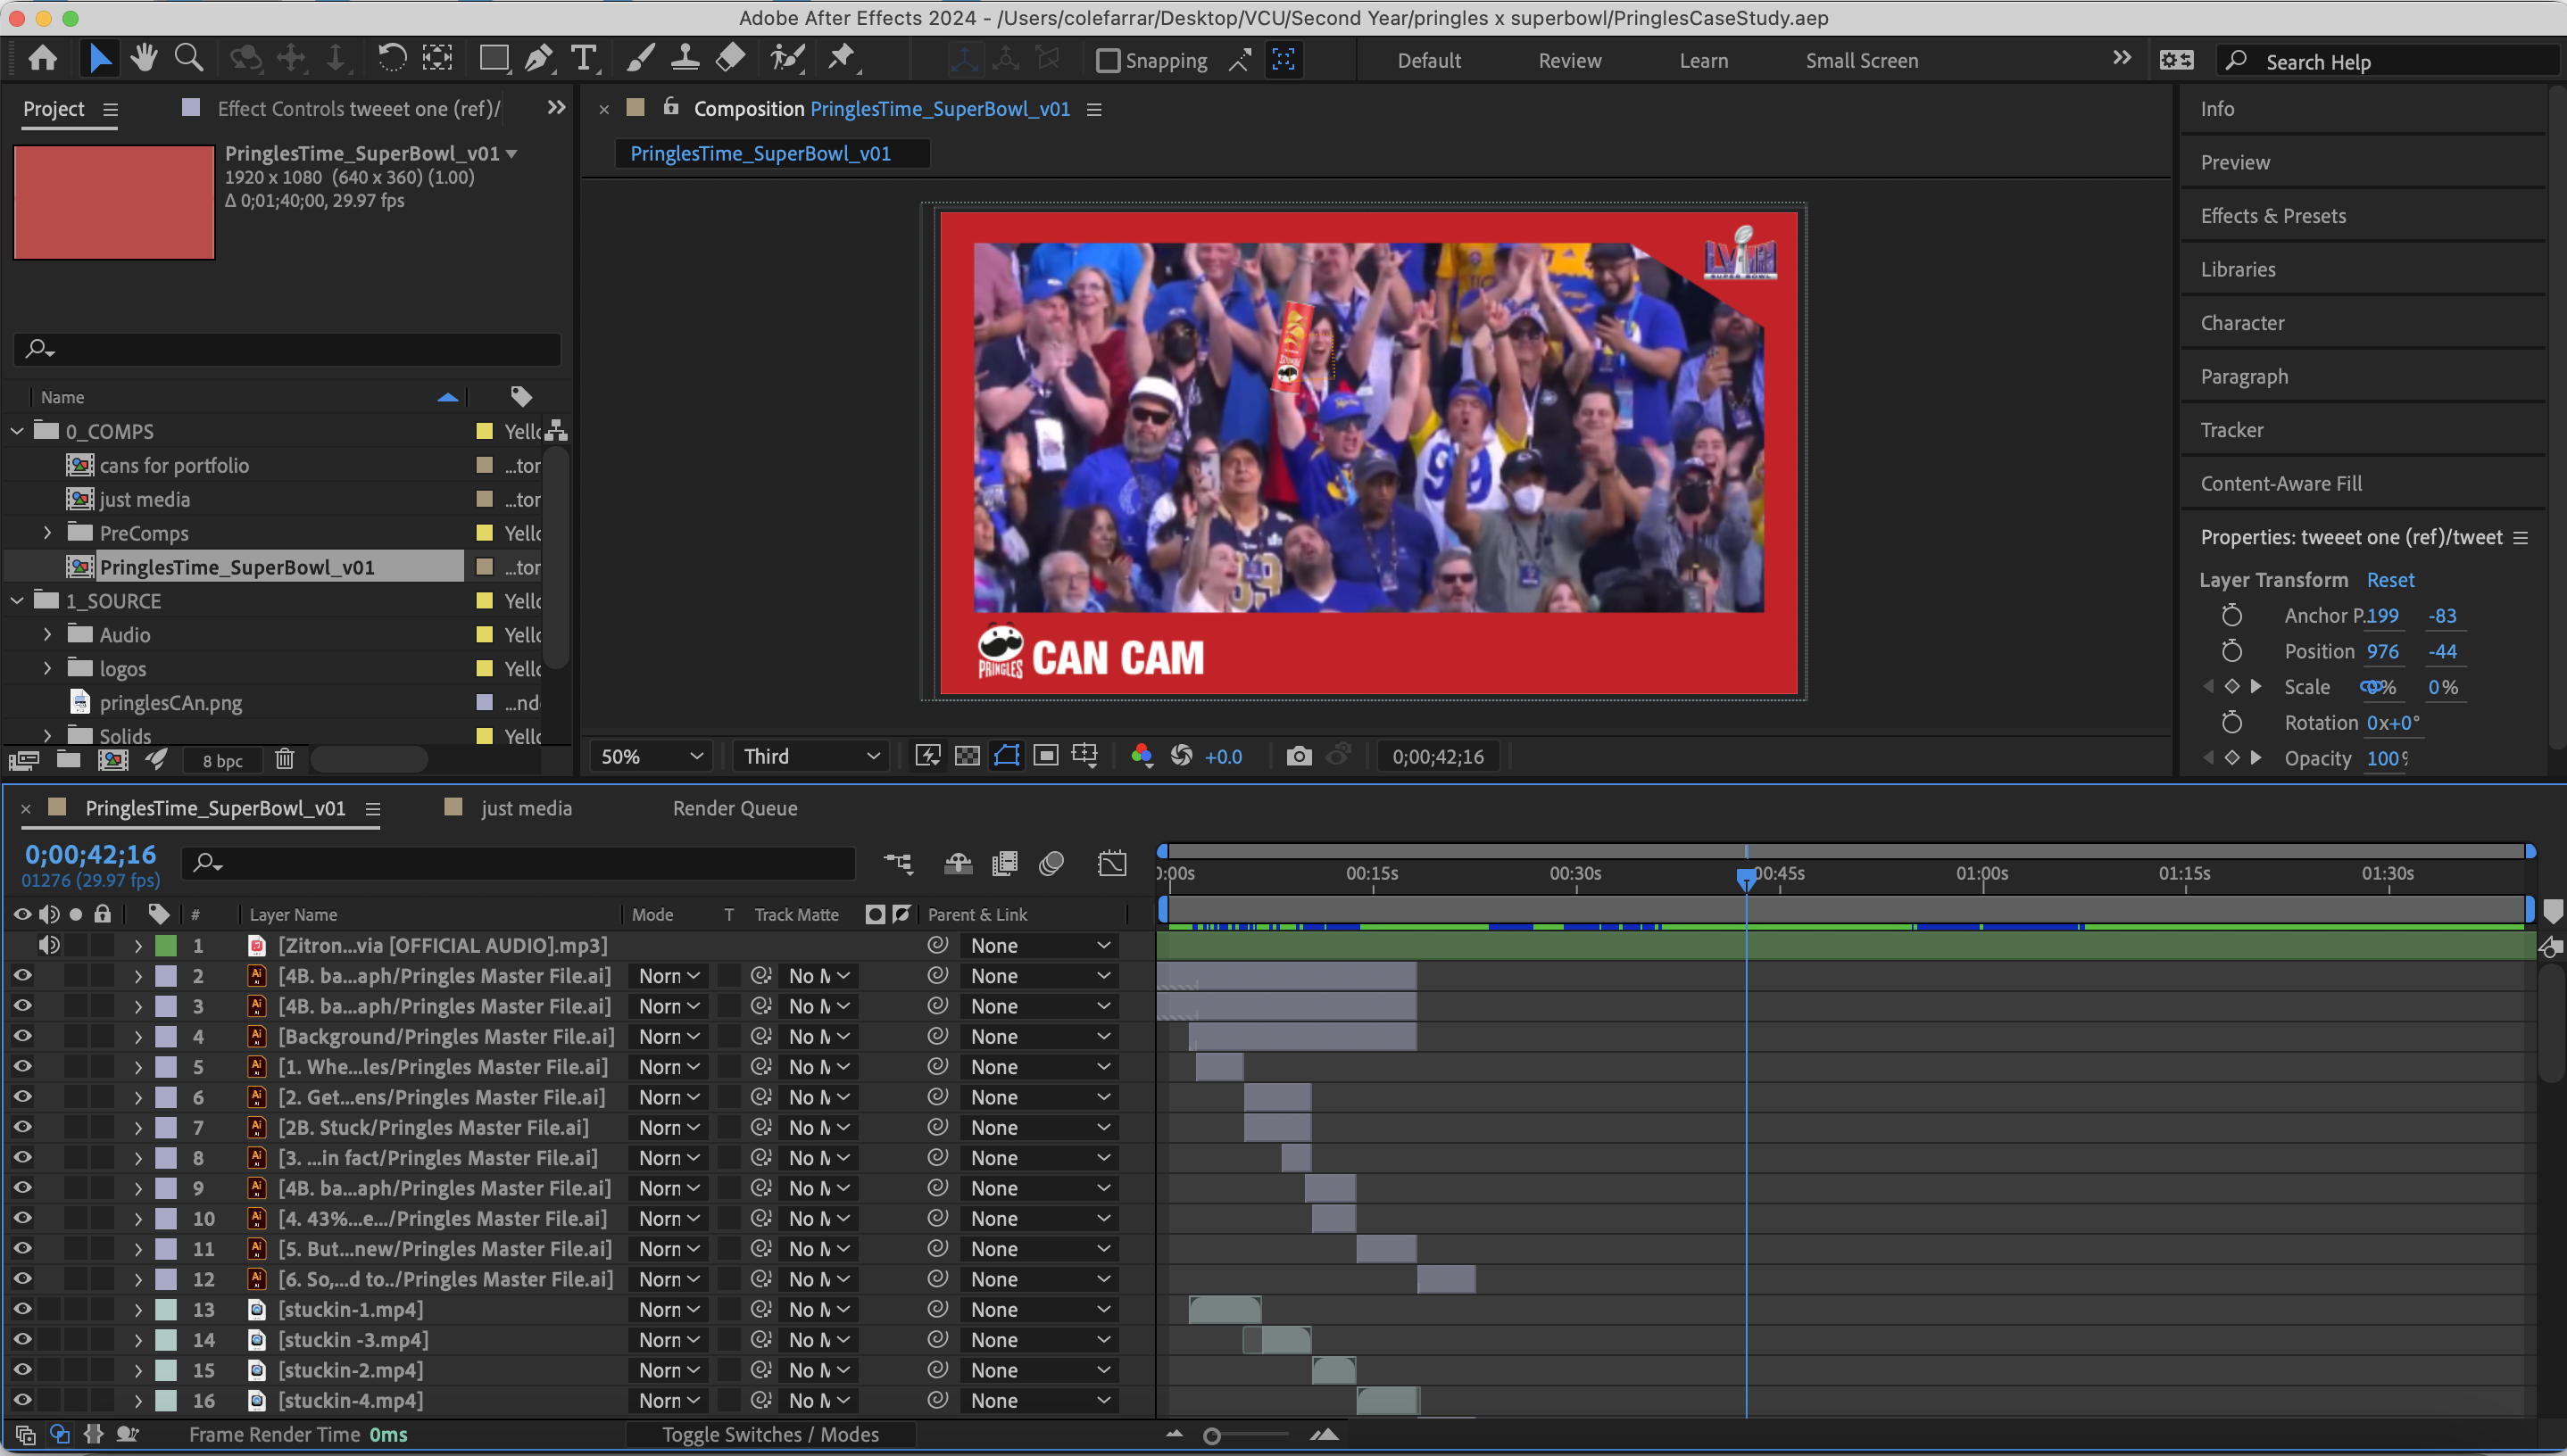Delete selected project item with trash icon
The width and height of the screenshot is (2567, 1456).
[x=284, y=760]
